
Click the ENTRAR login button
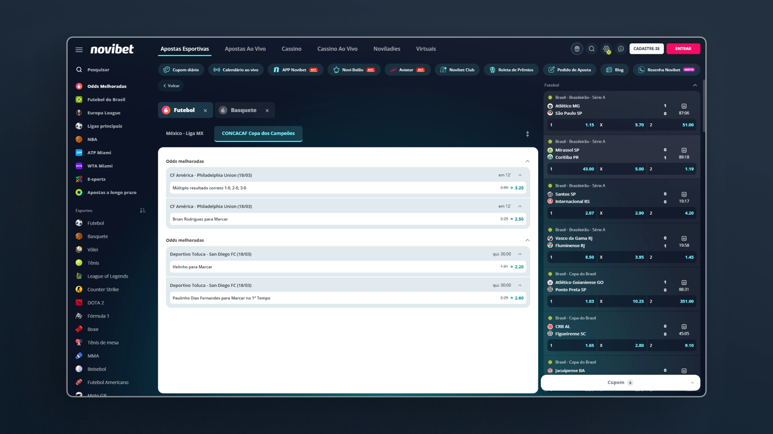tap(683, 49)
